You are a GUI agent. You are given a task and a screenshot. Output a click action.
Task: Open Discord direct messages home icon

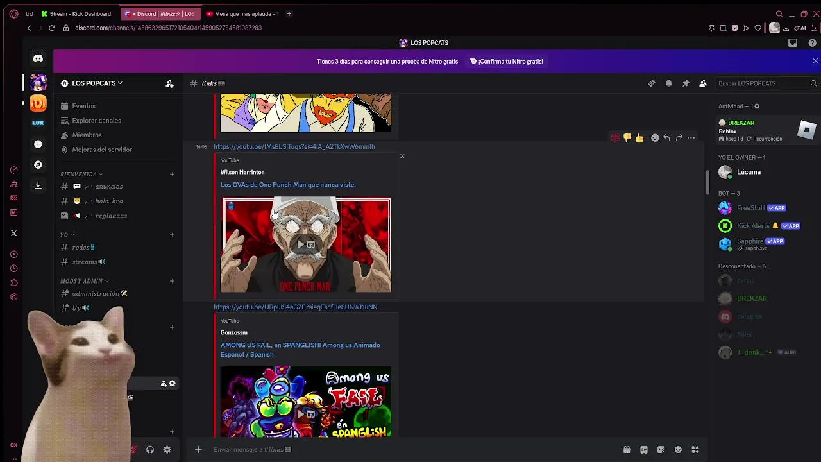[x=38, y=58]
